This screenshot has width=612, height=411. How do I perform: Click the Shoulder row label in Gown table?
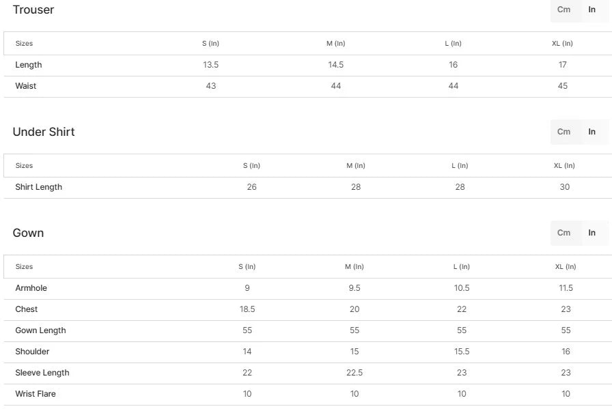[32, 352]
